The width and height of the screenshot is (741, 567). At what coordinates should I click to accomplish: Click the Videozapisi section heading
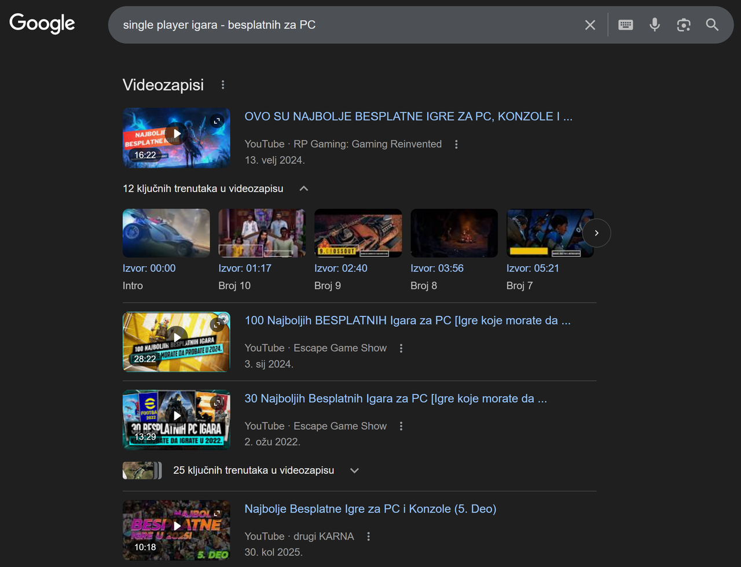(x=163, y=85)
